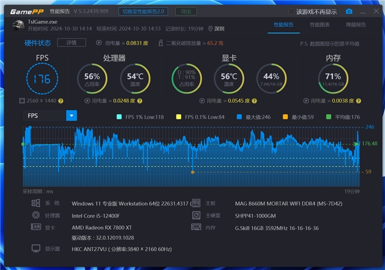Screen dimensions: 385x270
Task: Switch to the 降频报告 tab
Action: tap(356, 25)
